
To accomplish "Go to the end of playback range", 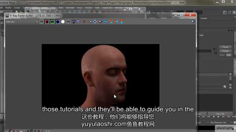I will [x=234, y=117].
